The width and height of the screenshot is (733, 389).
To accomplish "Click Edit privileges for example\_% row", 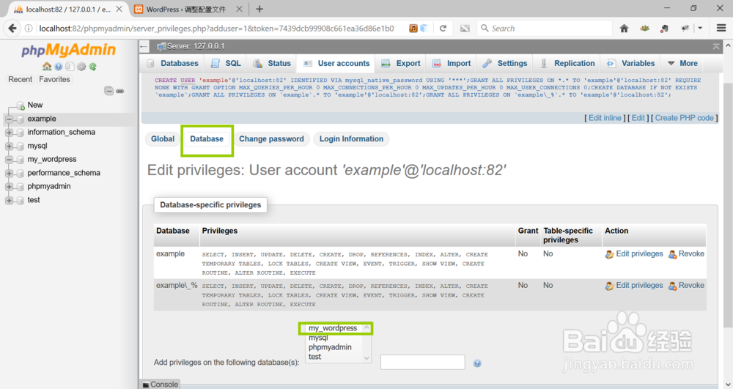I will [639, 285].
